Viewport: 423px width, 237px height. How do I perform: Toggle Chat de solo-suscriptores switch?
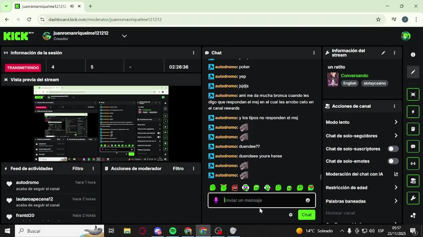[393, 149]
